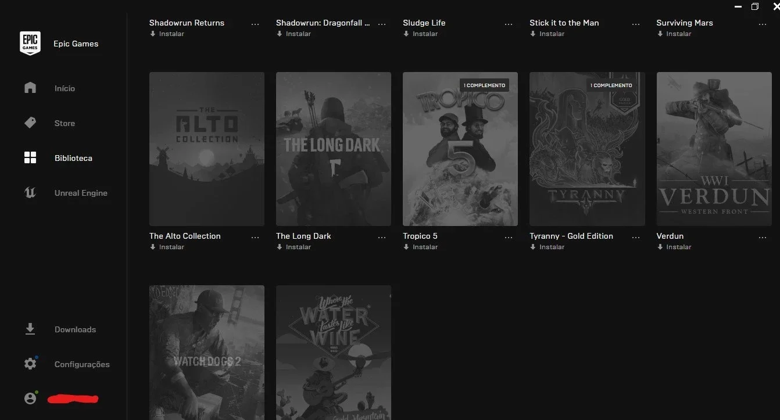
Task: Click the user profile avatar icon
Action: (30, 399)
